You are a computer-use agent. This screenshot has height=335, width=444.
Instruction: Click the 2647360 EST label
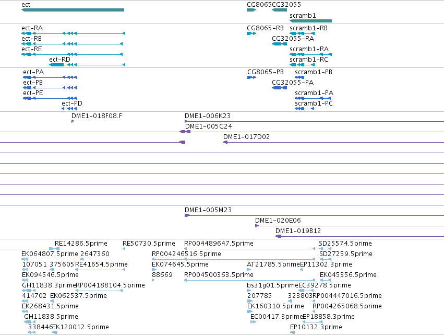pyautogui.click(x=95, y=254)
